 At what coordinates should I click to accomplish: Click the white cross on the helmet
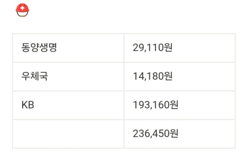pyautogui.click(x=22, y=8)
